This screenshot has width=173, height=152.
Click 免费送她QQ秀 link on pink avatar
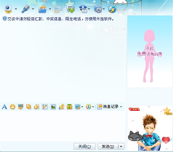[x=150, y=54]
